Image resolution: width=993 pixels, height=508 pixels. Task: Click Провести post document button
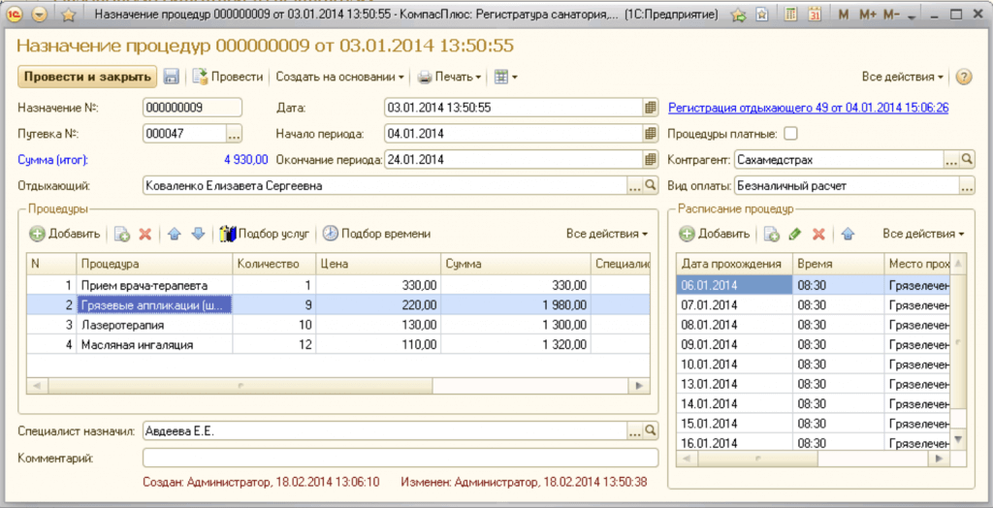point(228,77)
